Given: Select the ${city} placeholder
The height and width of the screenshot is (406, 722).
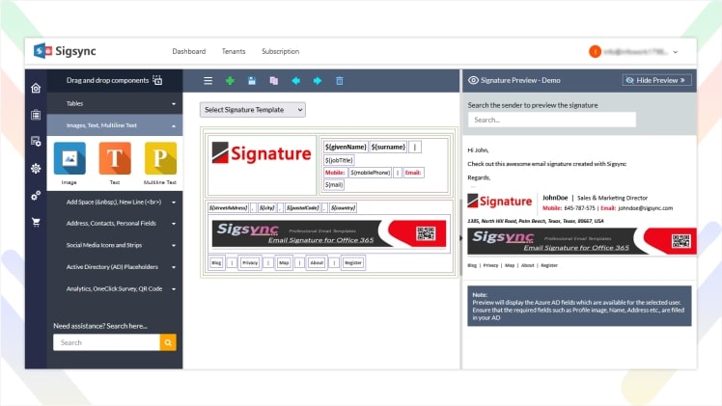Looking at the screenshot, I should [267, 208].
